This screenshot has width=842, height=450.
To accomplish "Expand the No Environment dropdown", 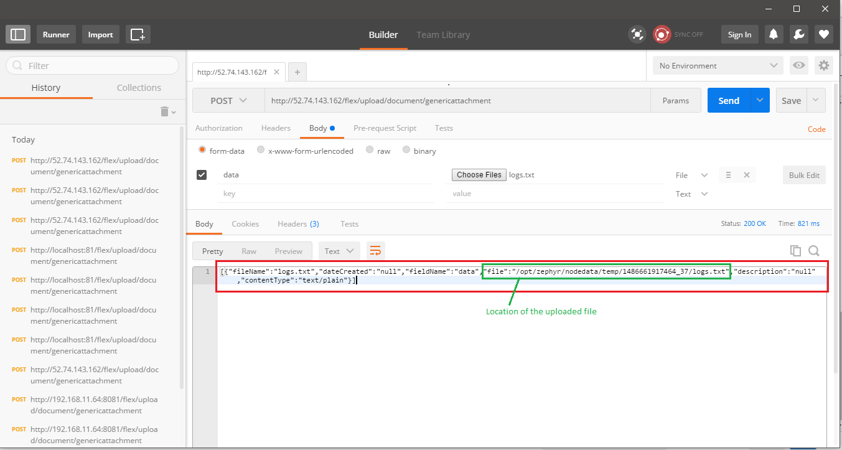I will [718, 65].
